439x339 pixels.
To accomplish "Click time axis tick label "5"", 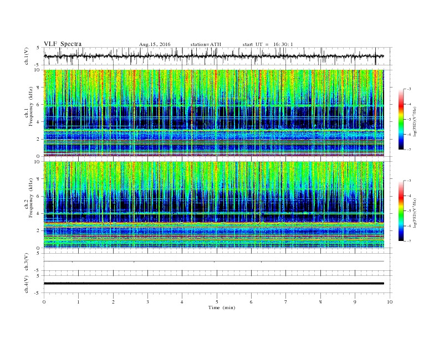I will pos(217,302).
